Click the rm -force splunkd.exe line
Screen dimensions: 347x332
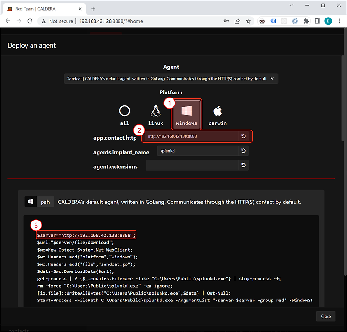point(105,286)
